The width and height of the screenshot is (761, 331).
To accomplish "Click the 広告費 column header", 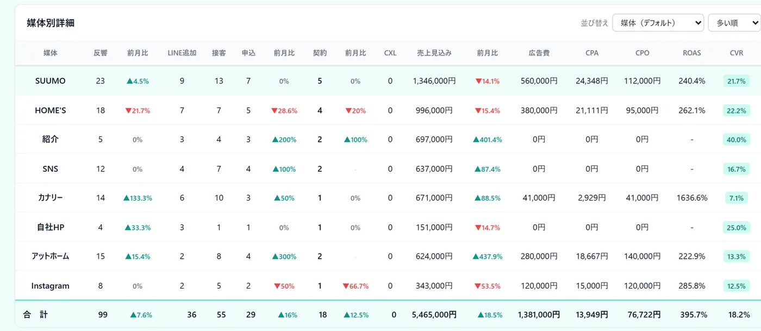I will 539,53.
